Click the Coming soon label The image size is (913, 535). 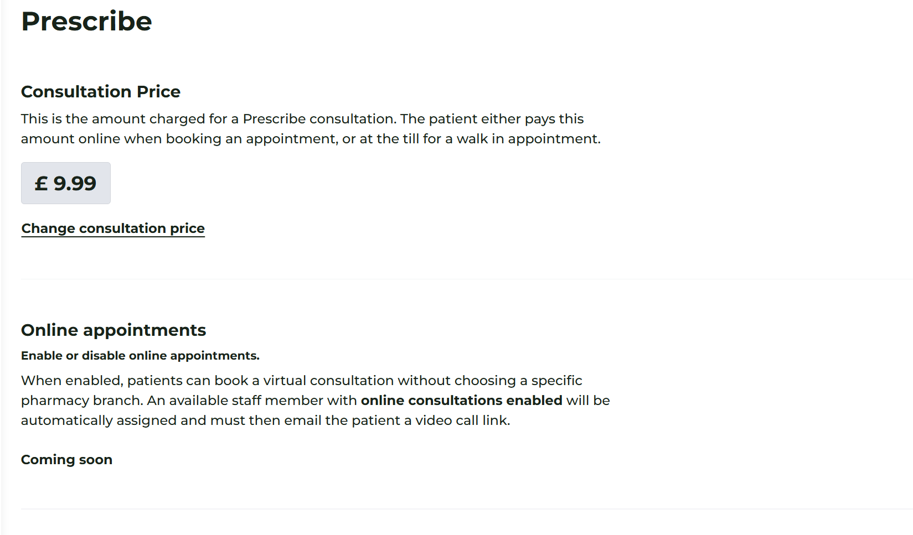[x=66, y=460]
